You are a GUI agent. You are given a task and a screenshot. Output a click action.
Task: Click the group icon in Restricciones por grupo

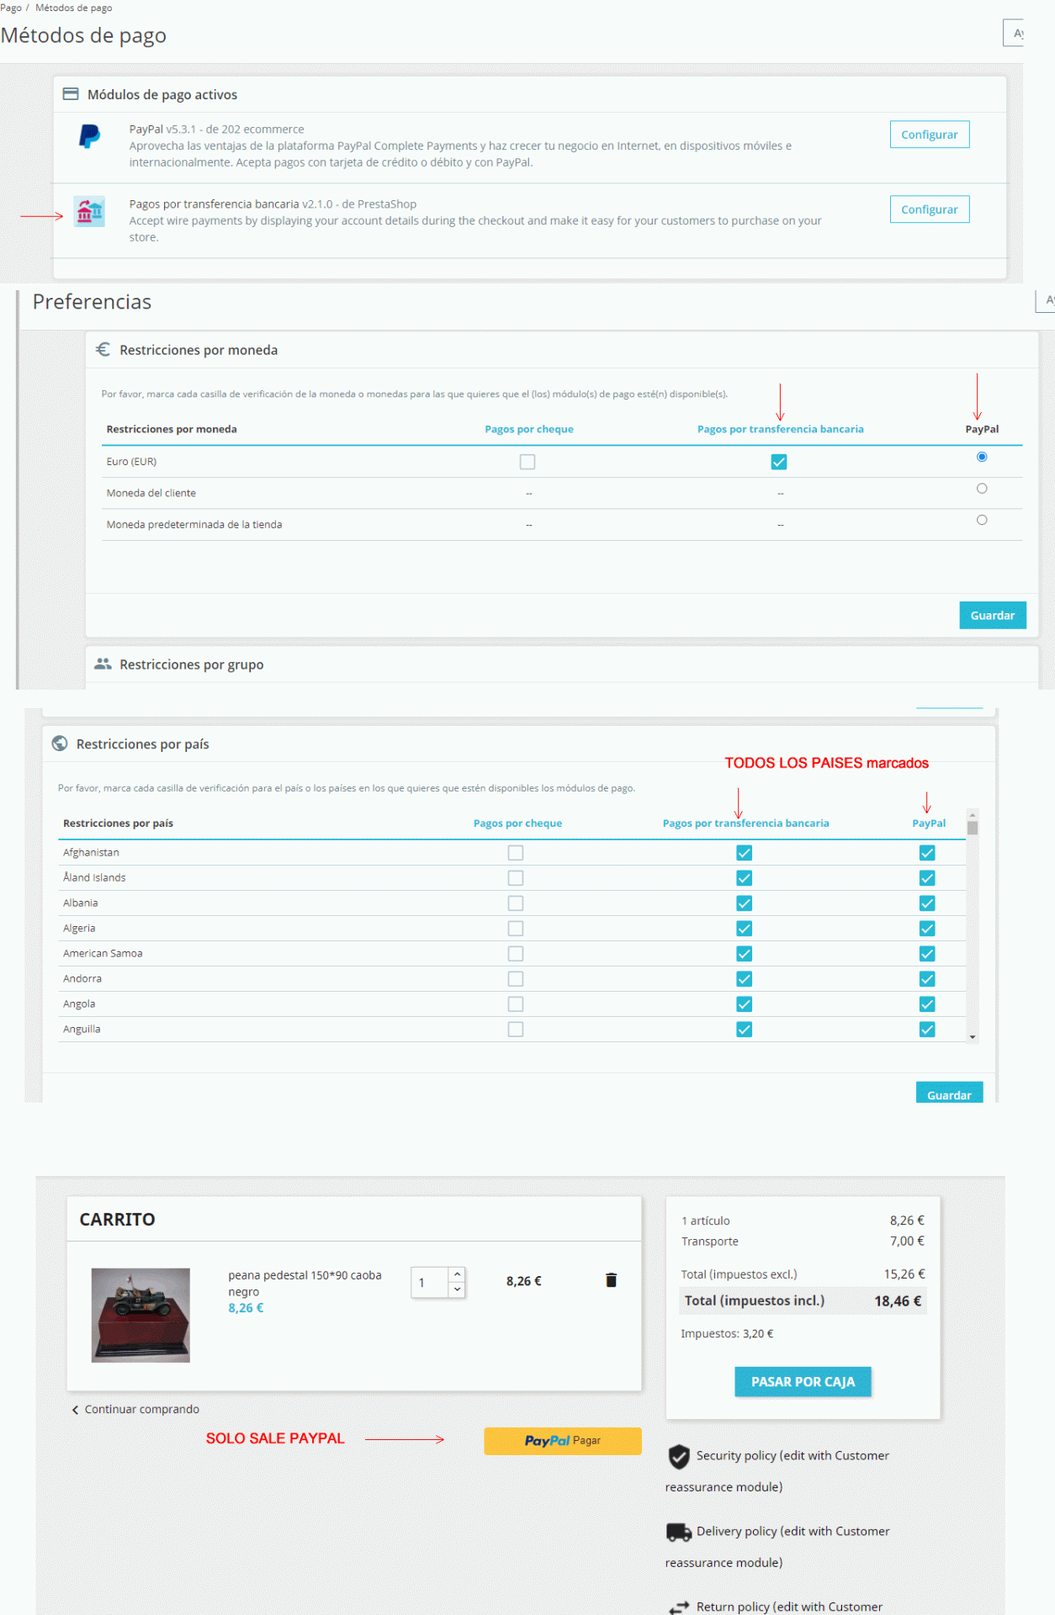pyautogui.click(x=103, y=664)
